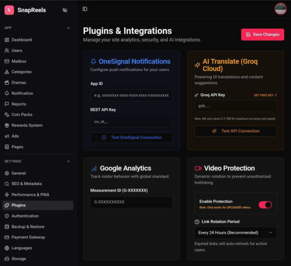Click the Save Changes button
291x266 pixels.
(262, 35)
